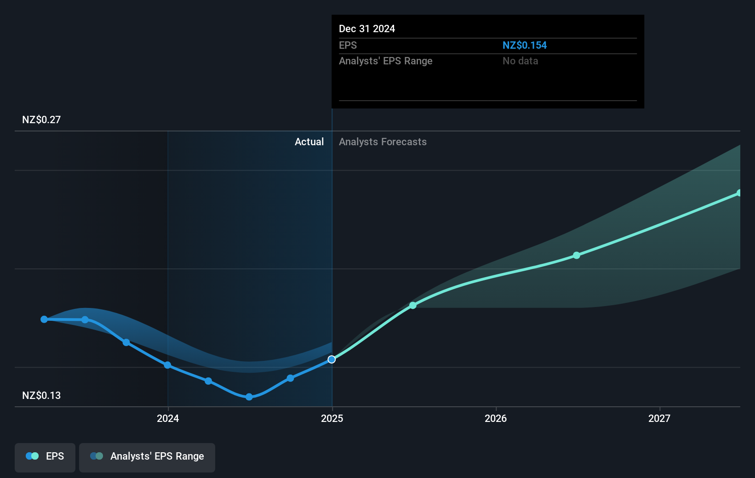Click the NZ$0.27 y-axis label
755x478 pixels.
(x=41, y=119)
